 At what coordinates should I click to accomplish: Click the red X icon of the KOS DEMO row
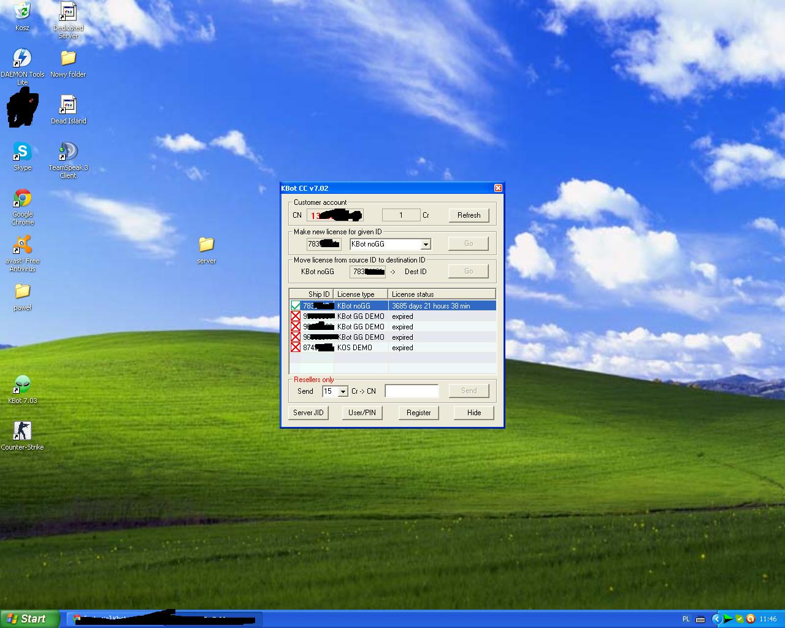pos(296,347)
